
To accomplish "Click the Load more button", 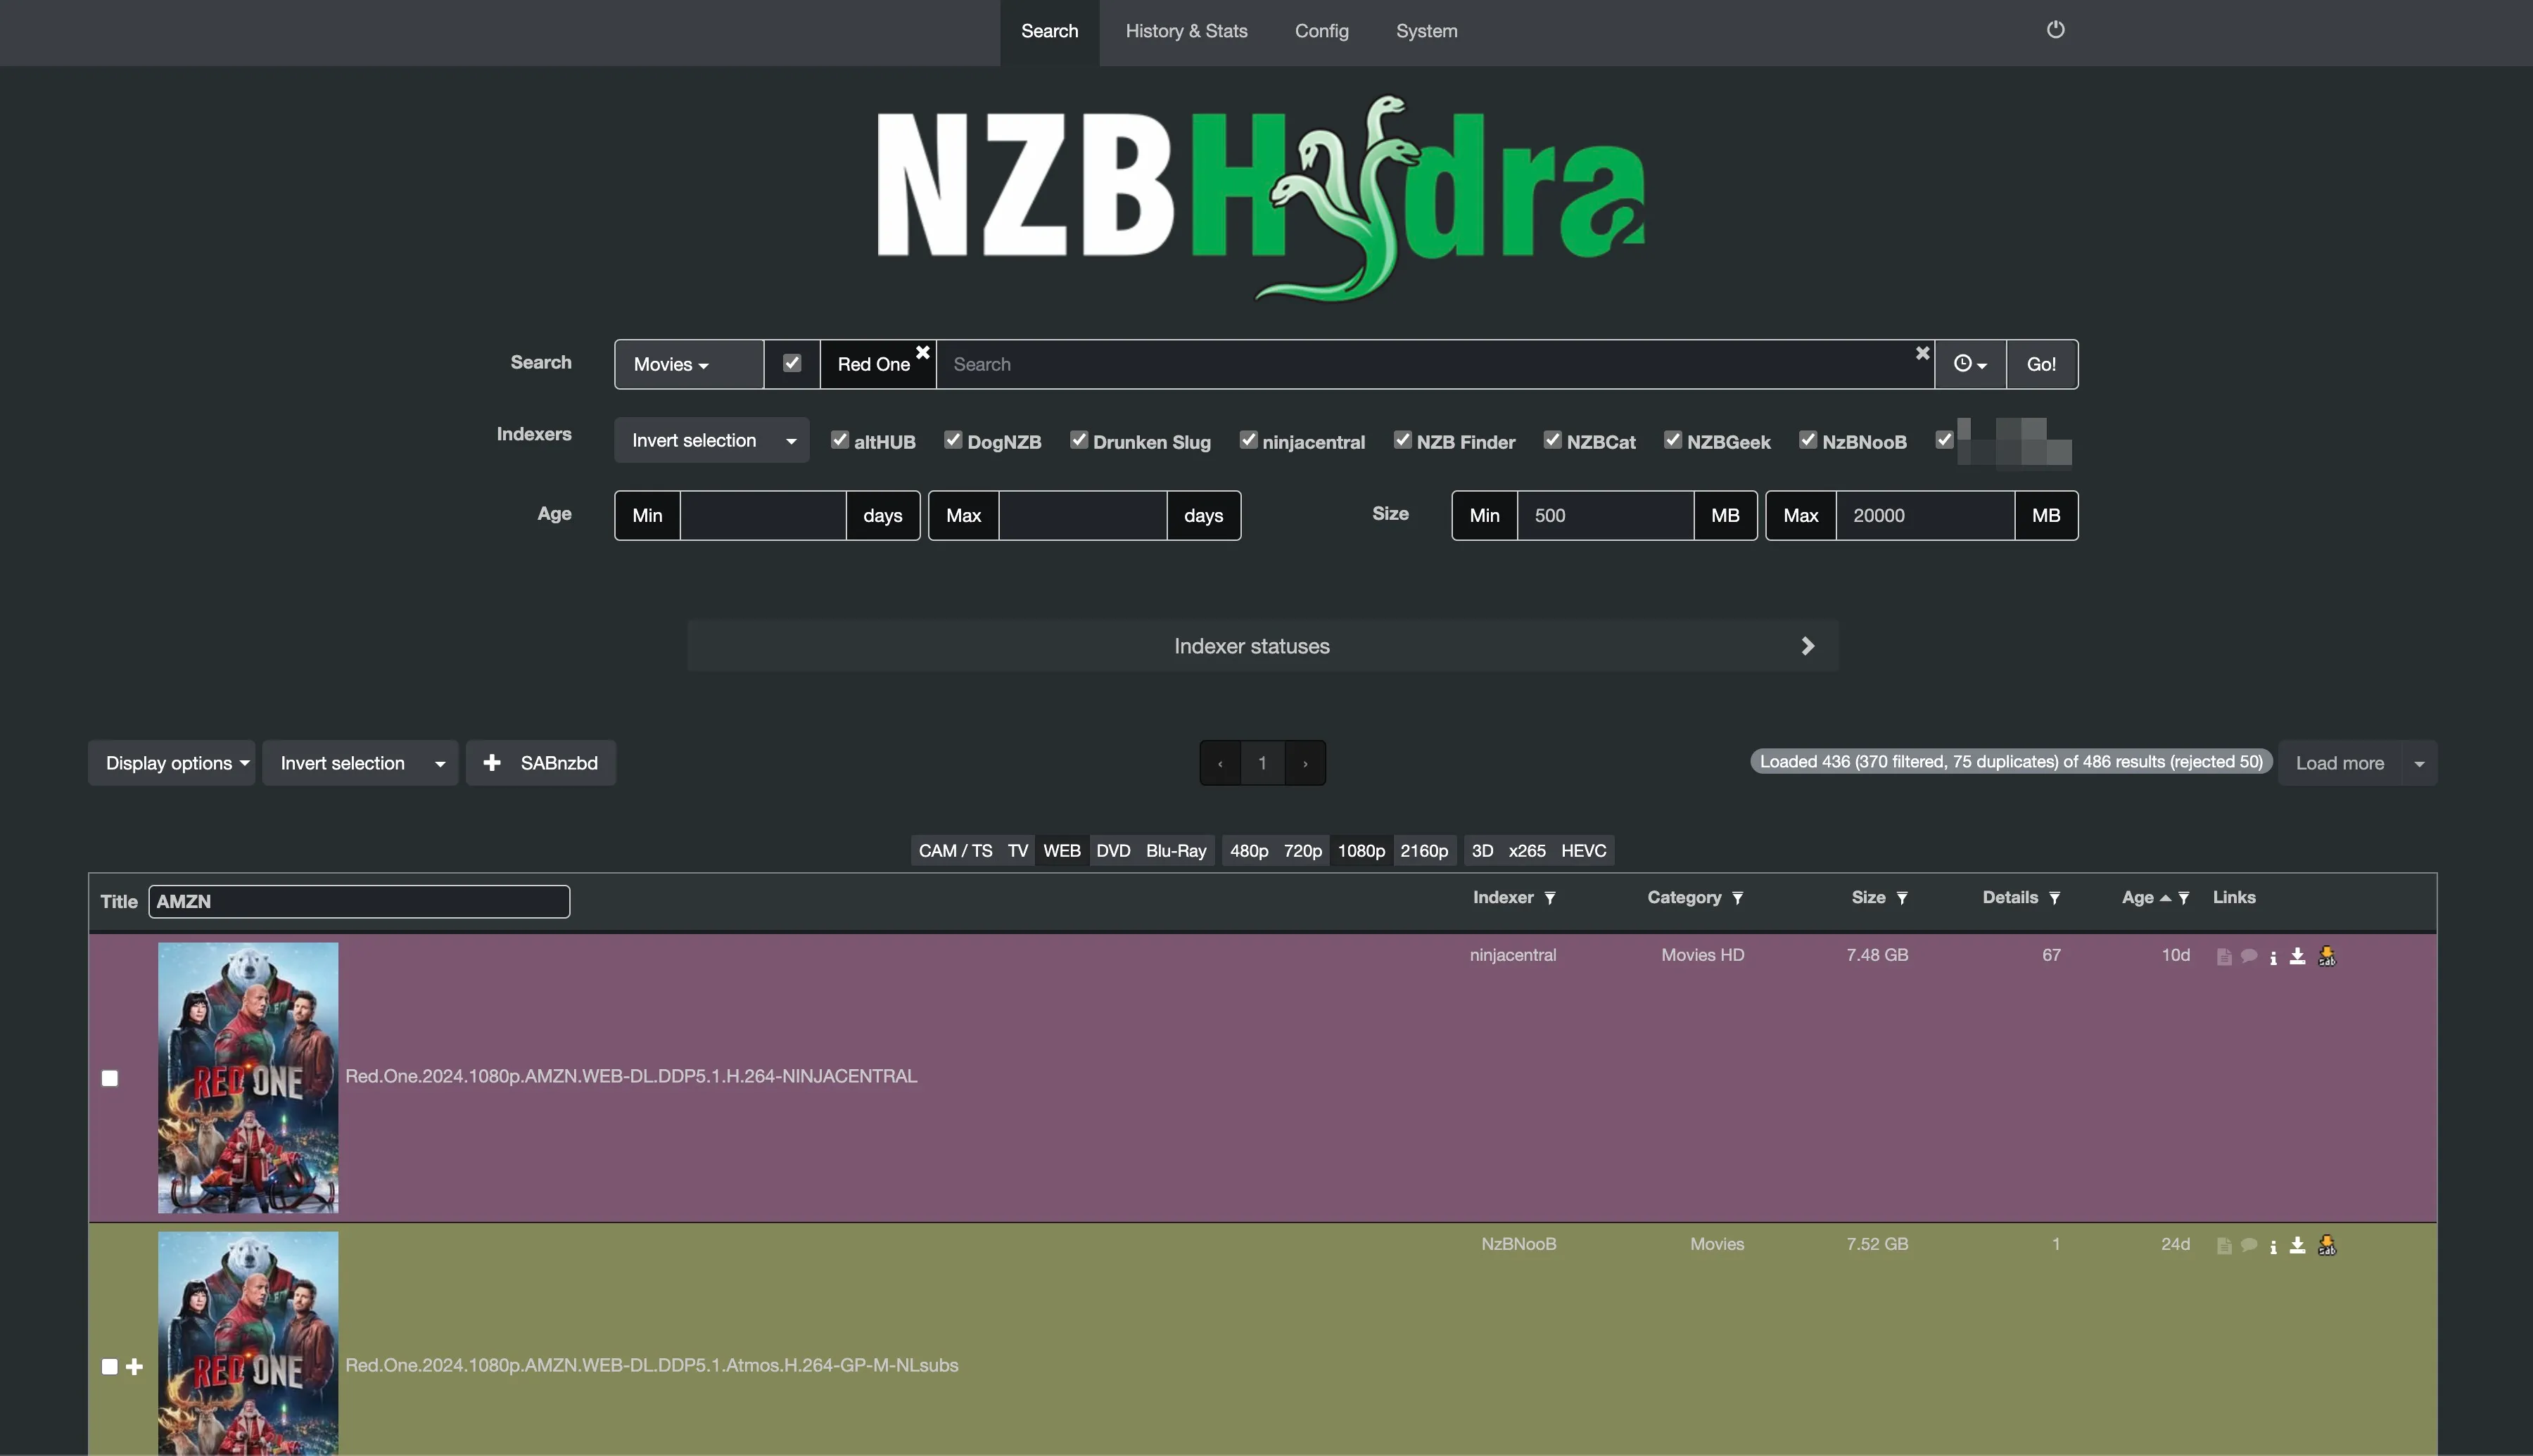I will click(2339, 764).
